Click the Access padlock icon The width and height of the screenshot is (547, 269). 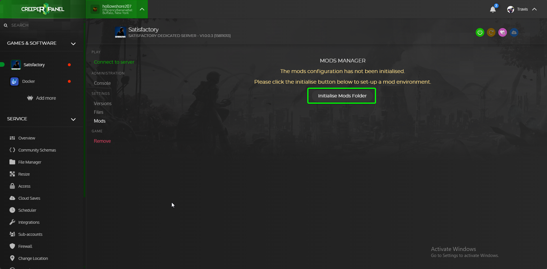tap(12, 186)
